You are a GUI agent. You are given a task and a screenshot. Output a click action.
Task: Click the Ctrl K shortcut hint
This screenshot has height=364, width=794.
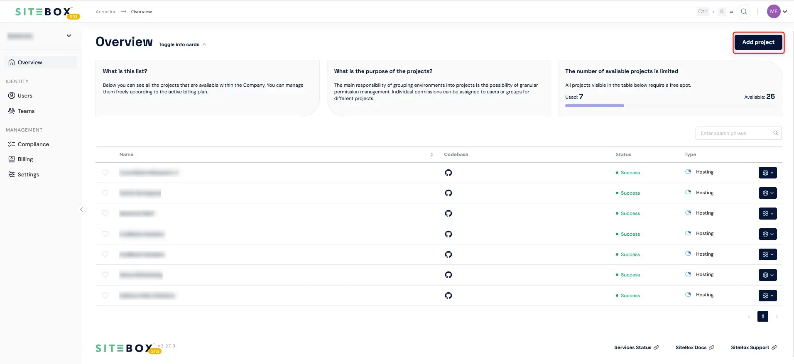(711, 12)
